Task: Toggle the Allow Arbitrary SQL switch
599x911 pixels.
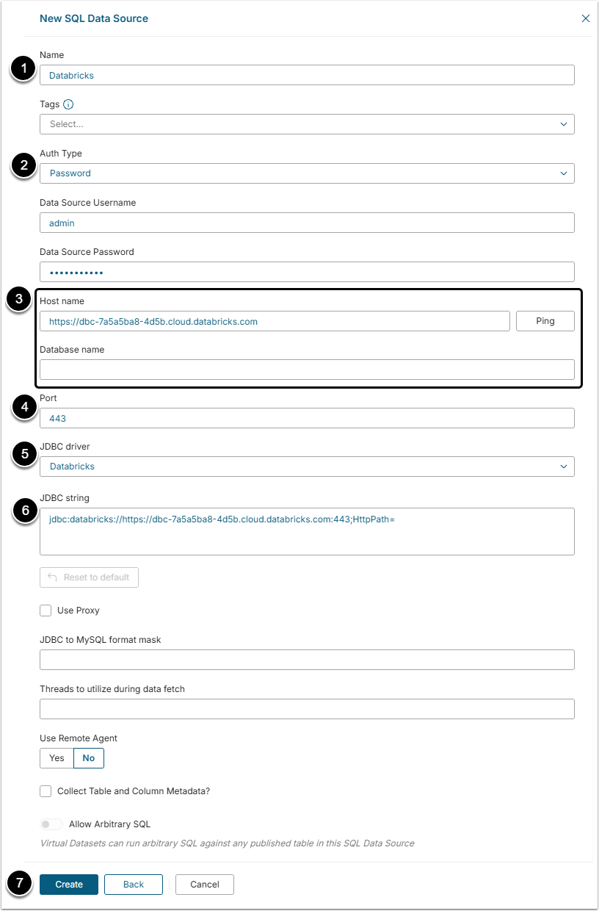Action: (51, 824)
